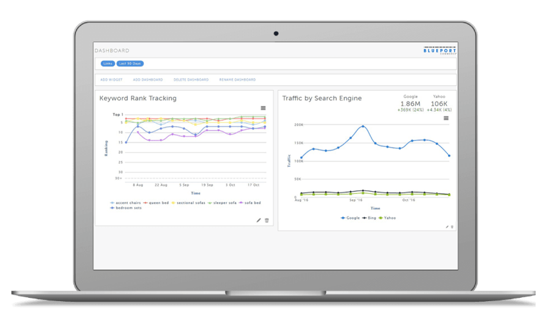Image resolution: width=551 pixels, height=328 pixels.
Task: Click the 17 Oct axis label
Action: pos(253,185)
